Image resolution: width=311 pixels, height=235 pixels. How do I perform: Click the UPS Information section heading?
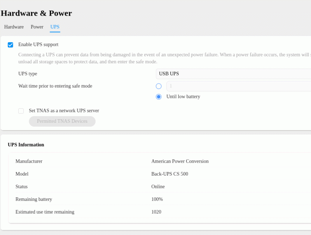pos(26,145)
